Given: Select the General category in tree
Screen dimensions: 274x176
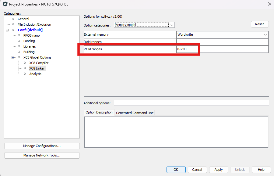Looking at the screenshot, I should coord(23,19).
